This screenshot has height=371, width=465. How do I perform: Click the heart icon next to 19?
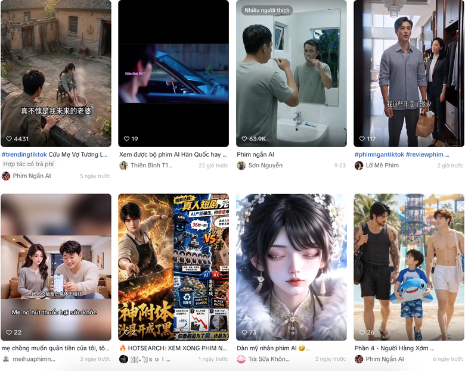click(x=126, y=139)
